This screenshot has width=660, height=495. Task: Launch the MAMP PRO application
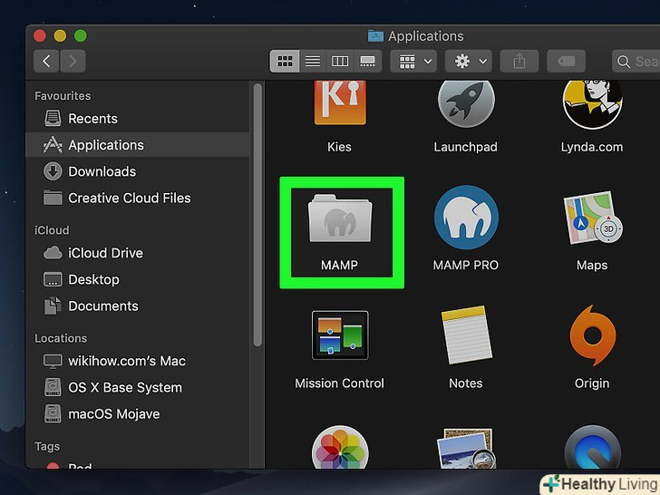click(x=465, y=221)
